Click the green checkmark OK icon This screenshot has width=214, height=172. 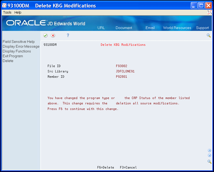[x=45, y=35]
